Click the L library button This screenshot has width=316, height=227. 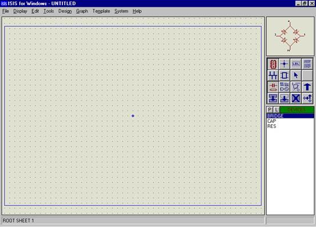pyautogui.click(x=277, y=110)
